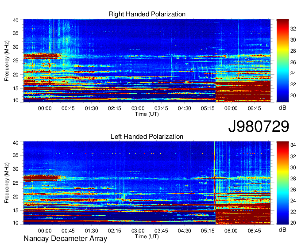Click the 22 value on bottom colorbar
Screen dimensions: 301x244
293,212
